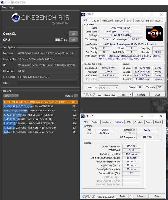Select Intel Core i7-4770K ranking row

(x=40, y=115)
